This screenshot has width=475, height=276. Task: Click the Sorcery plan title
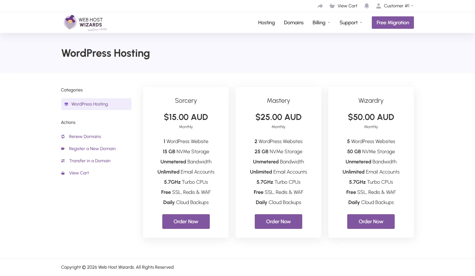point(186,101)
